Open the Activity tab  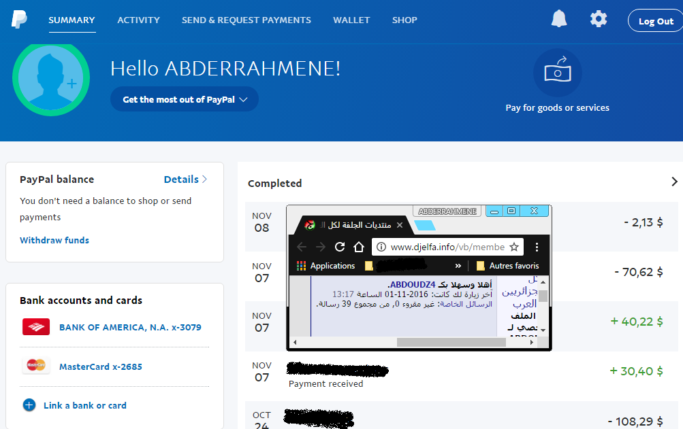point(138,20)
